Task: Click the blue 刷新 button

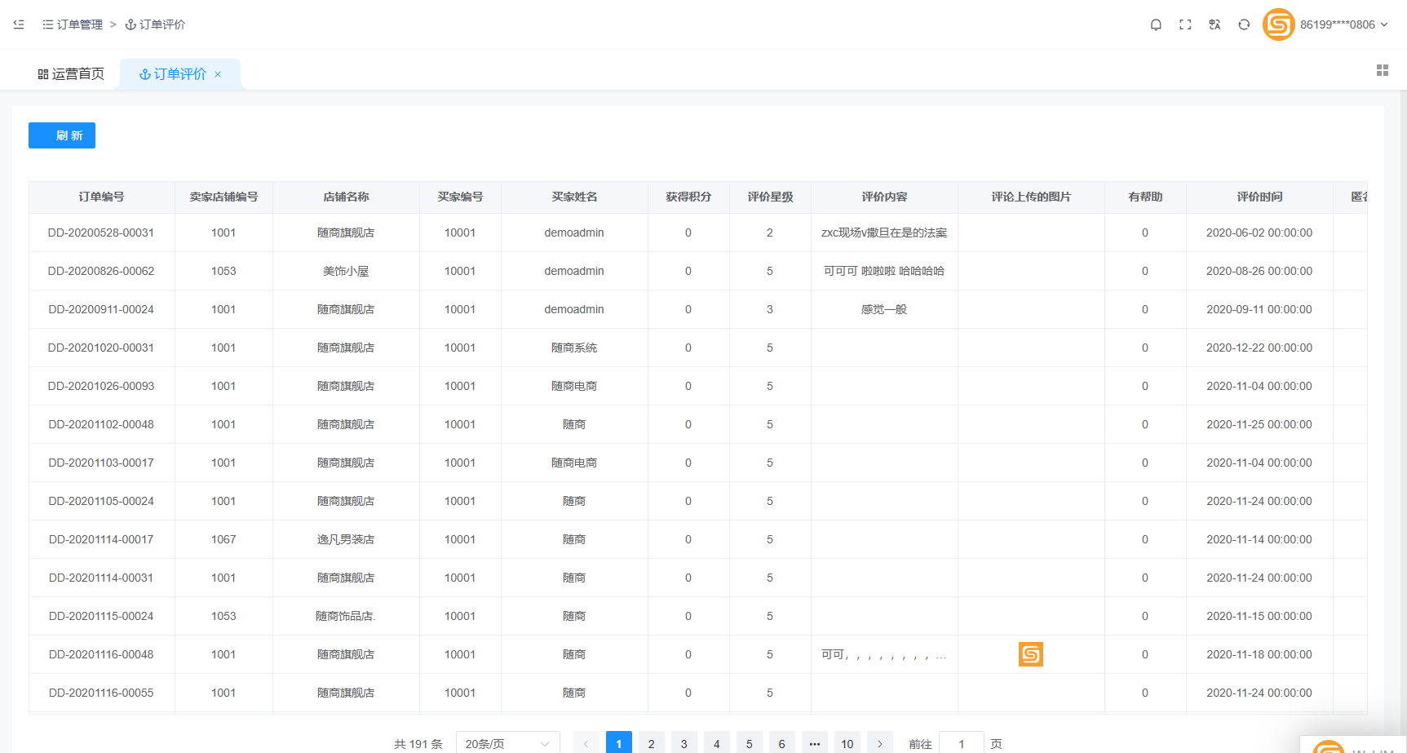Action: (62, 135)
